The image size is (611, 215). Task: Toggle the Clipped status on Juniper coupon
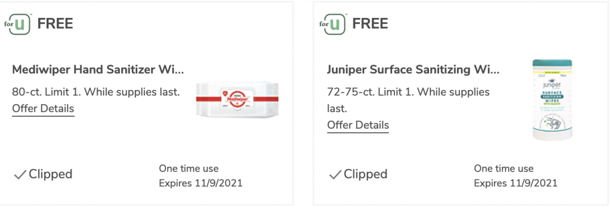pos(358,174)
